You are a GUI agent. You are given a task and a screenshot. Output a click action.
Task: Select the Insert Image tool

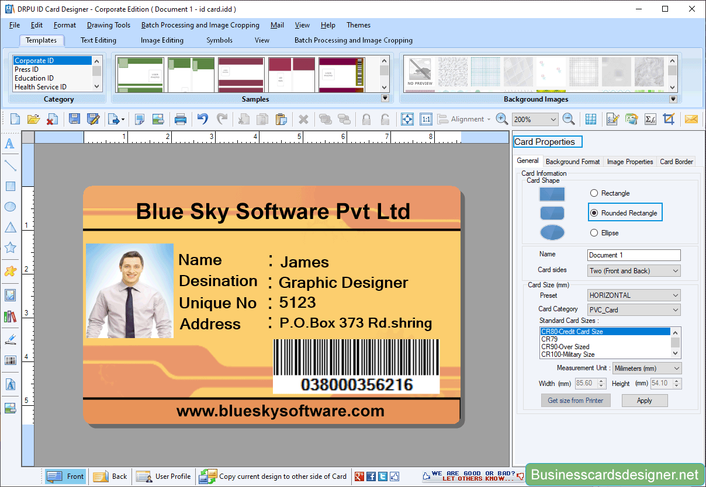10,295
